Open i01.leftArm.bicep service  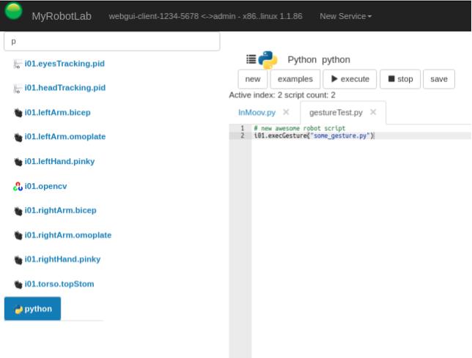(x=57, y=113)
